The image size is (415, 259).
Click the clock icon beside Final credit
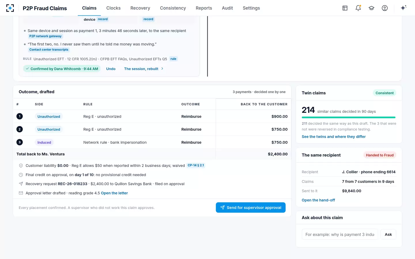tap(21, 175)
